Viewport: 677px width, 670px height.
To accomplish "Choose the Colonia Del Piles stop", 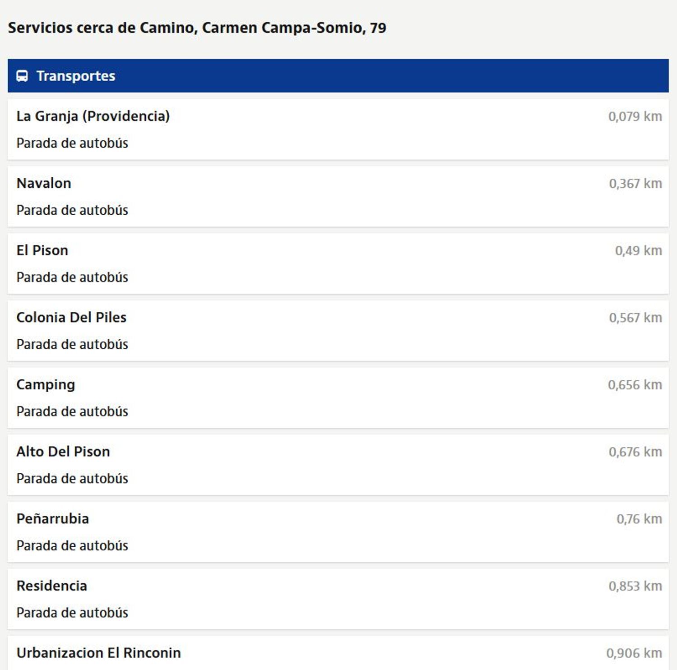I will point(338,331).
